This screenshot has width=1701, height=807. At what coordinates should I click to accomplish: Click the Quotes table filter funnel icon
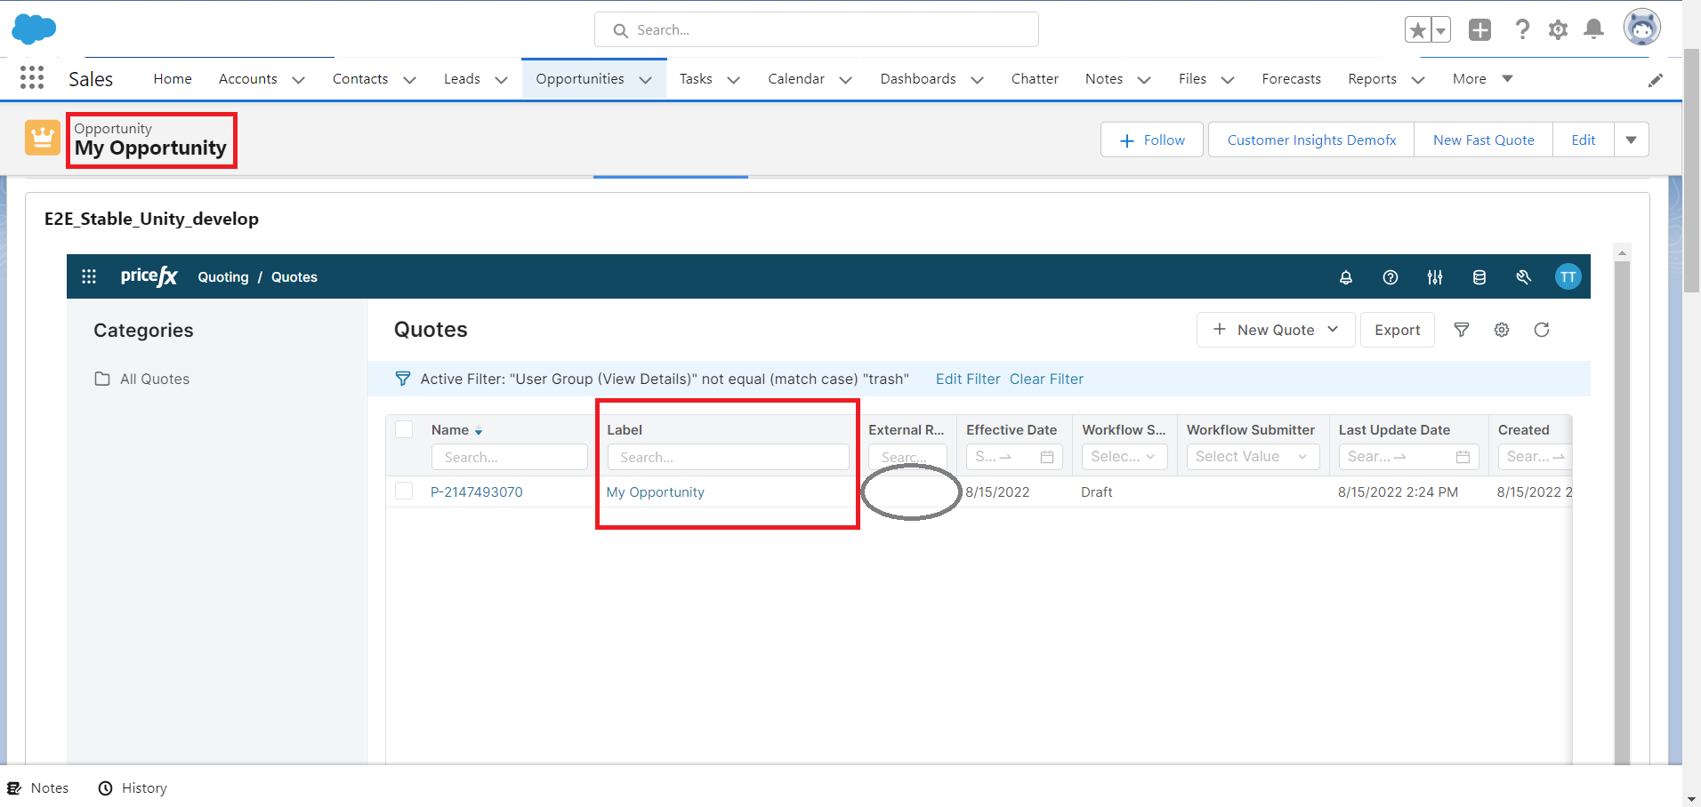(1461, 330)
